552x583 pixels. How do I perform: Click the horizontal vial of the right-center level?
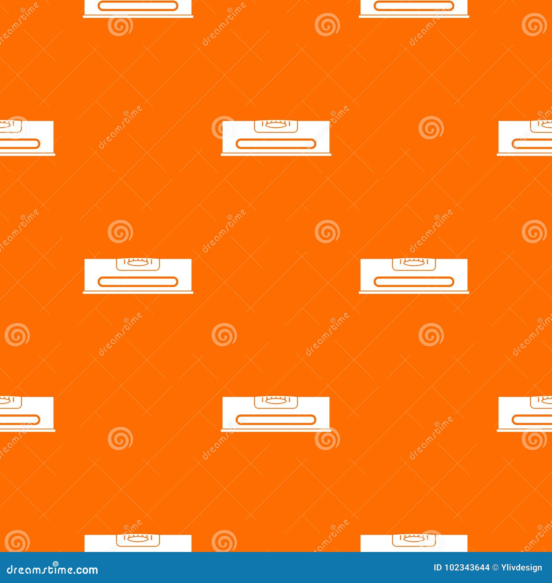(414, 282)
